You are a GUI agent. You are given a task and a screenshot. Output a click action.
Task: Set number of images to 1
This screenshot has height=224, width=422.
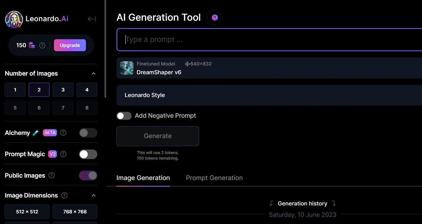(15, 89)
